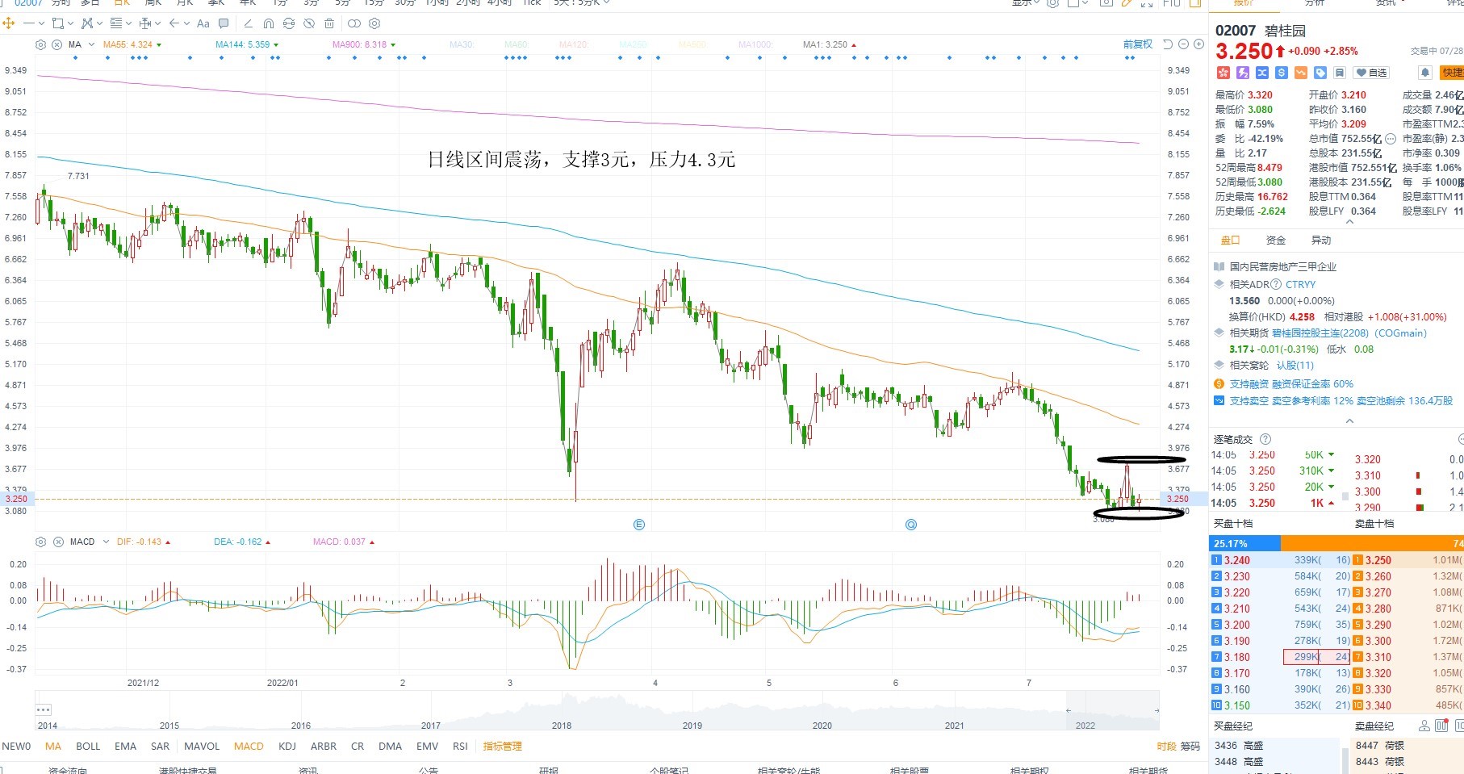Toggle 前复权 price adjustment
The width and height of the screenshot is (1464, 774).
(x=1138, y=44)
